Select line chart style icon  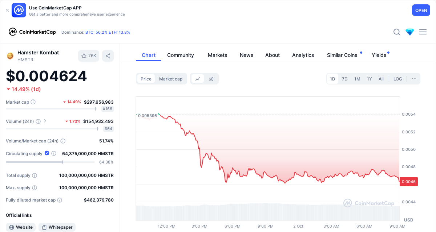click(198, 79)
